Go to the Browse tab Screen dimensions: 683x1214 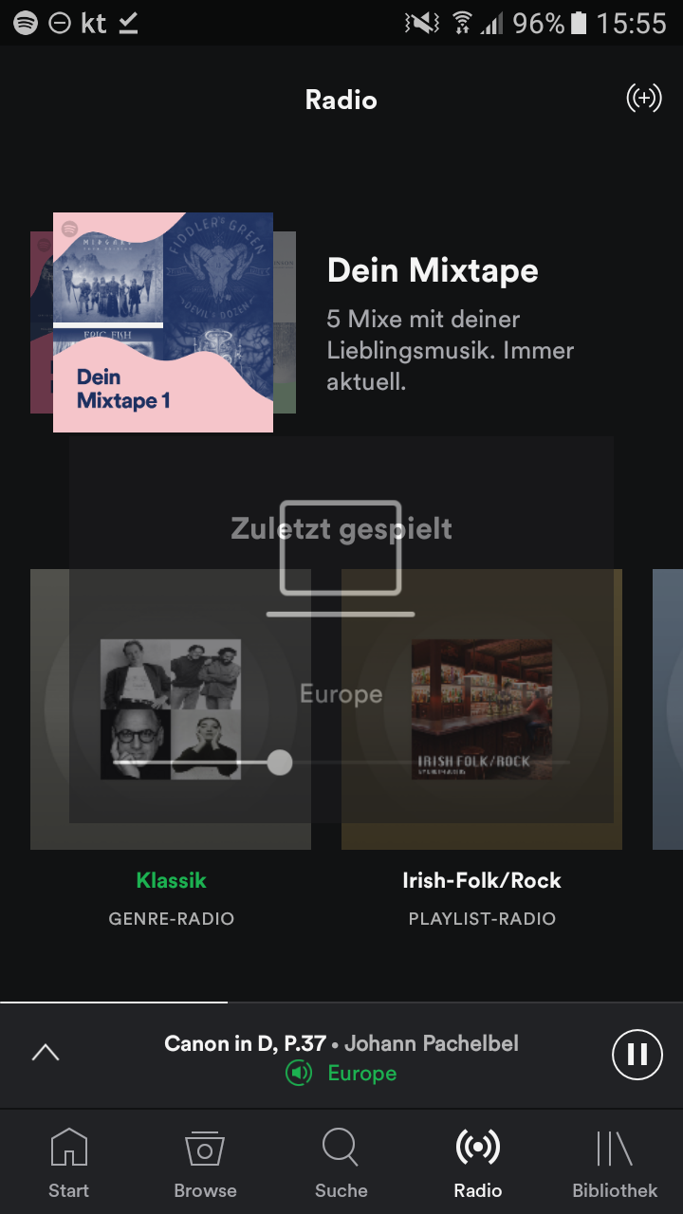coord(205,1164)
